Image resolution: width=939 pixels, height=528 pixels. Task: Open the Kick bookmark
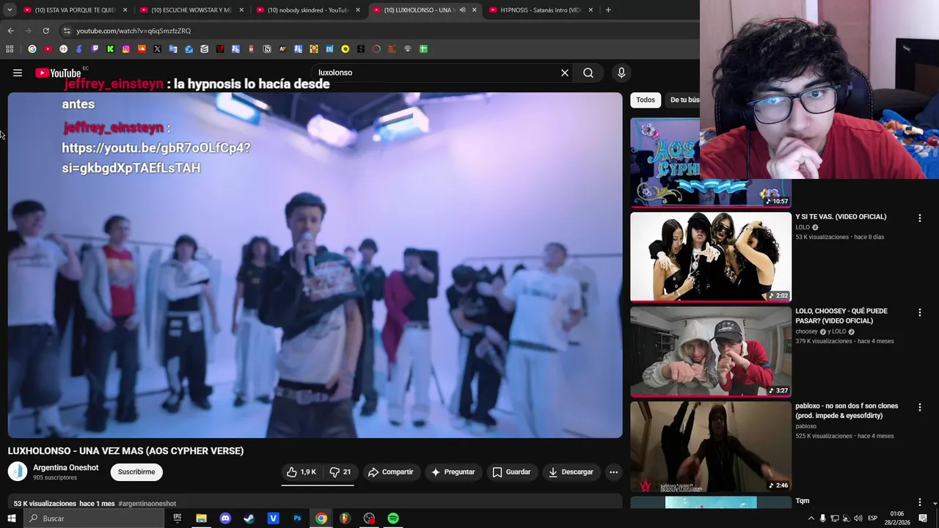pos(111,49)
